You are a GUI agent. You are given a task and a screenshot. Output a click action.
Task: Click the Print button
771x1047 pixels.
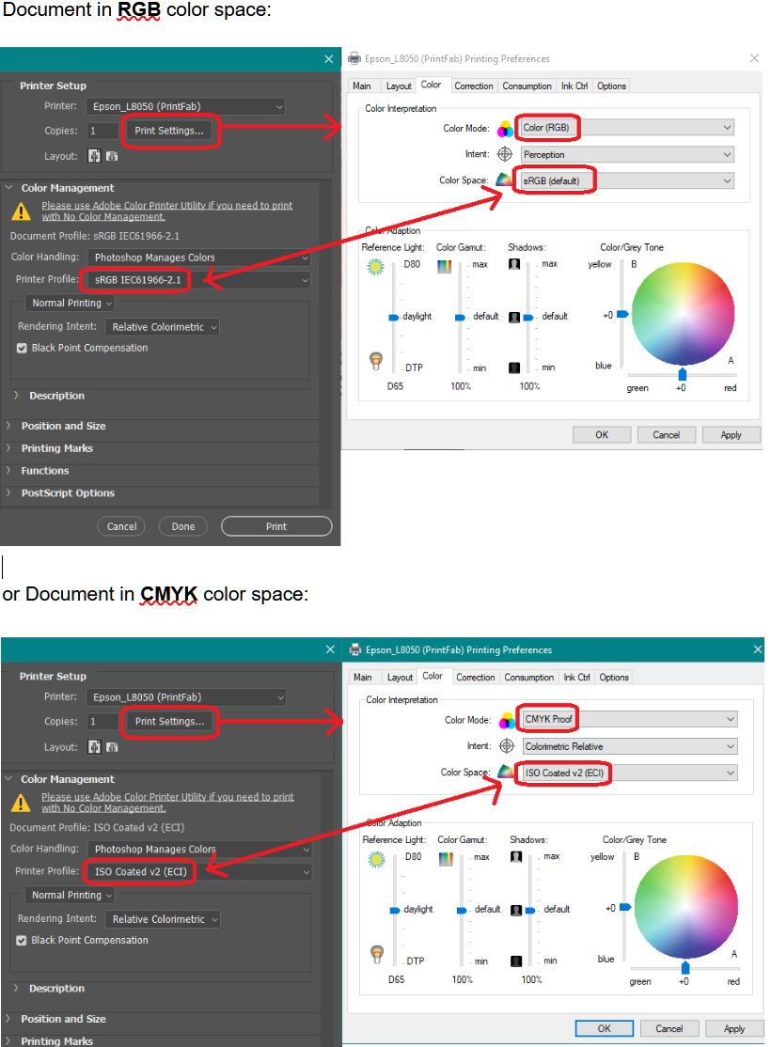click(275, 526)
